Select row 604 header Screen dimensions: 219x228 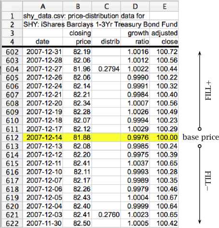pos(12,69)
